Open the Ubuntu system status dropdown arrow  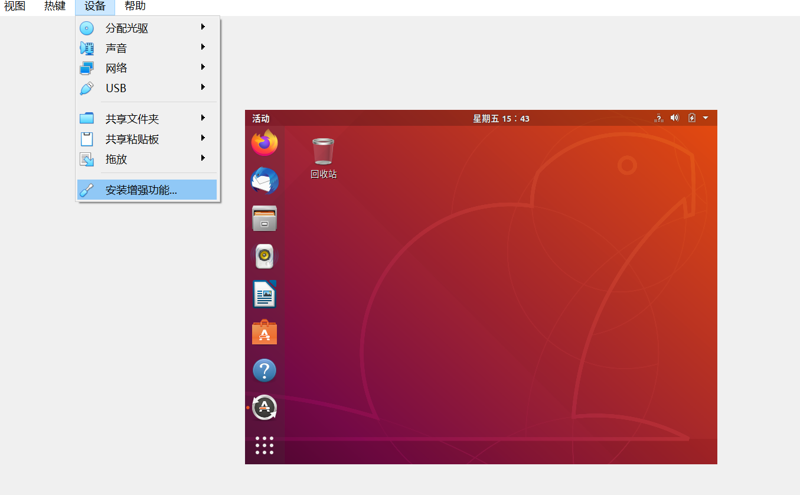click(705, 118)
